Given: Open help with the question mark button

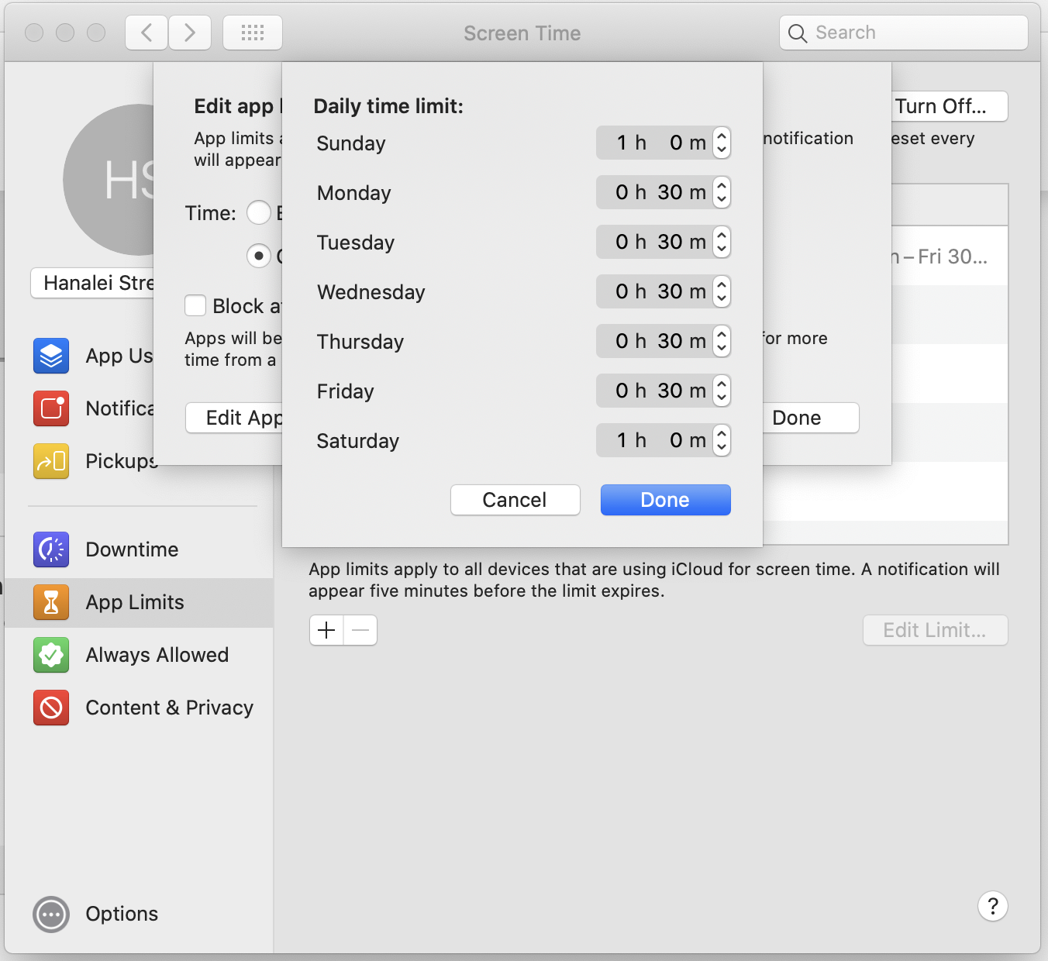Looking at the screenshot, I should [x=993, y=906].
